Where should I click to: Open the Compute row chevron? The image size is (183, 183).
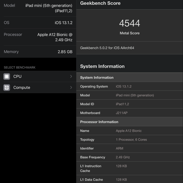(x=71, y=88)
